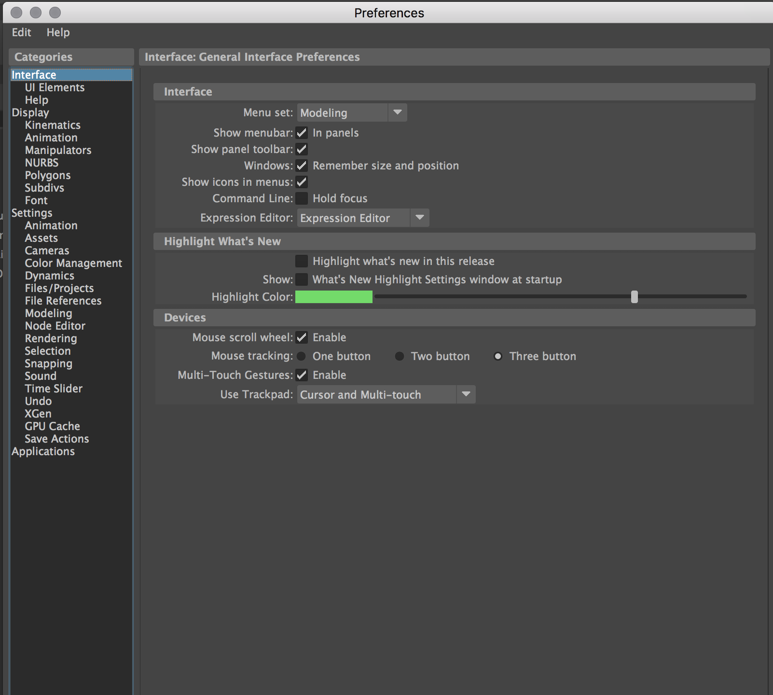Select the Polygons category
The image size is (773, 695).
click(47, 175)
